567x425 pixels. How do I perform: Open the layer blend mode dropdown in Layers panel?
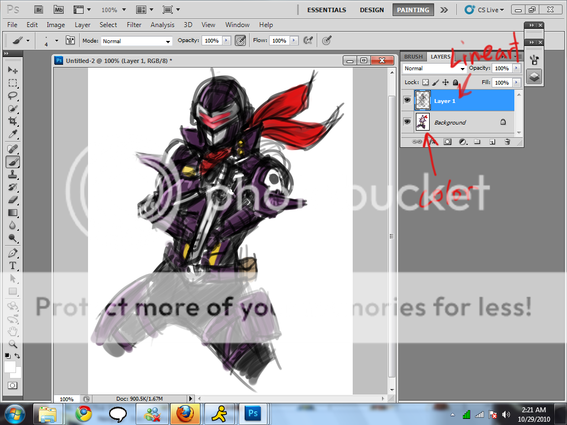pos(434,68)
